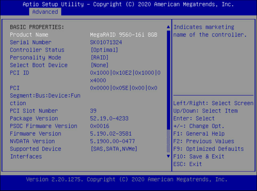Click the F9: Optimized Defaults hint

[208, 149]
